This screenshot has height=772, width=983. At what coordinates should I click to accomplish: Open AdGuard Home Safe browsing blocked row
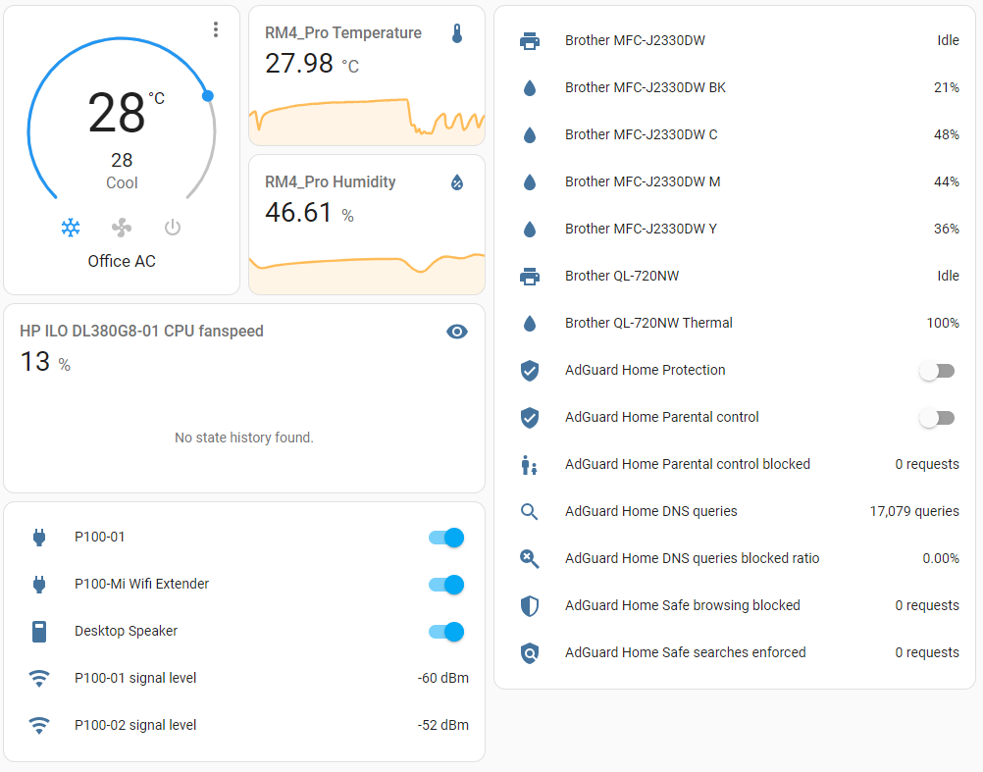point(682,605)
